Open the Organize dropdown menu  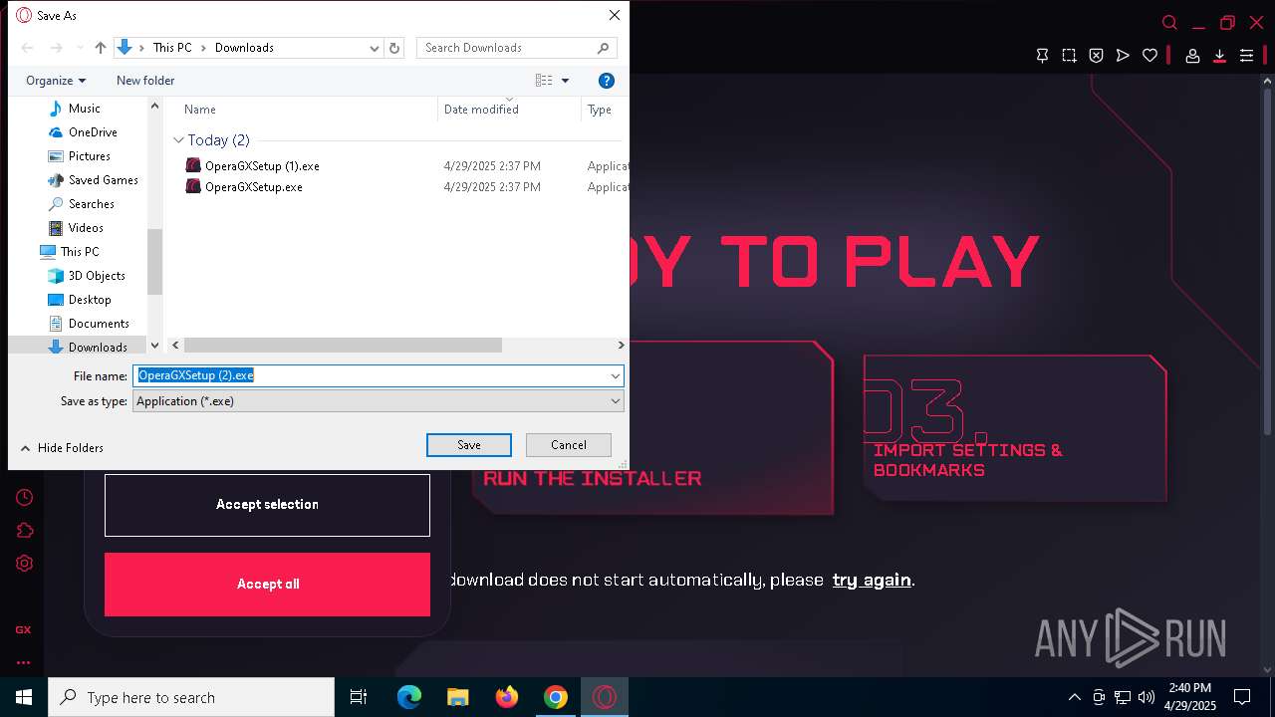coord(56,81)
